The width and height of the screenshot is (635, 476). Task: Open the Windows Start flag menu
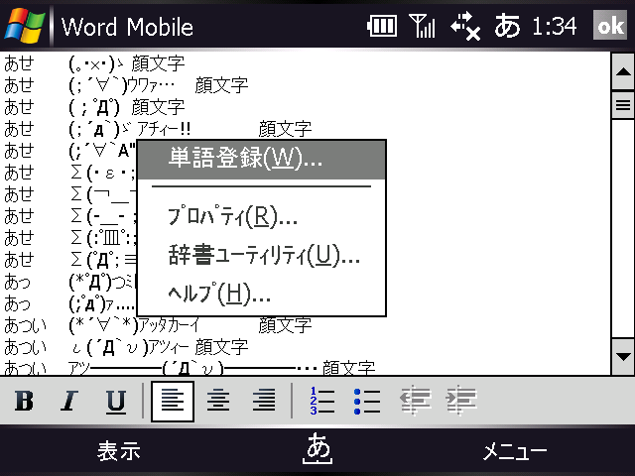tap(24, 25)
